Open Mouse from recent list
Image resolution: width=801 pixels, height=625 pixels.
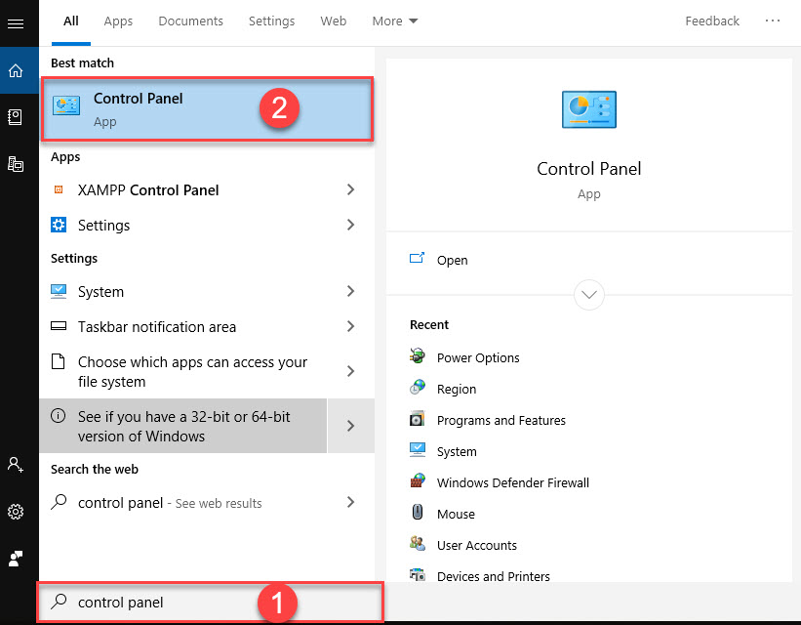(456, 514)
